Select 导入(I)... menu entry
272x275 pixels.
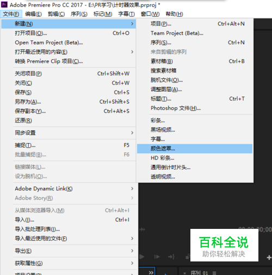69,220
